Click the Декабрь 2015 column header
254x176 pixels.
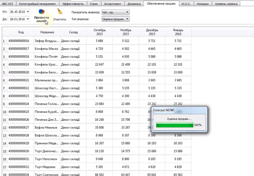[x=152, y=32]
